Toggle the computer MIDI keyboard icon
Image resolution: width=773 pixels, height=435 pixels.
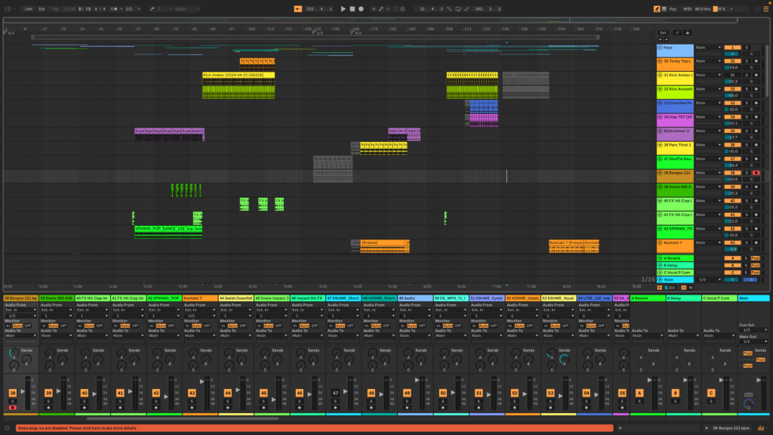(x=664, y=8)
